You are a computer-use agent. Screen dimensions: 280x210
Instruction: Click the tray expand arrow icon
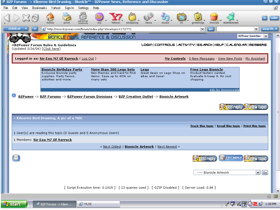(250, 204)
